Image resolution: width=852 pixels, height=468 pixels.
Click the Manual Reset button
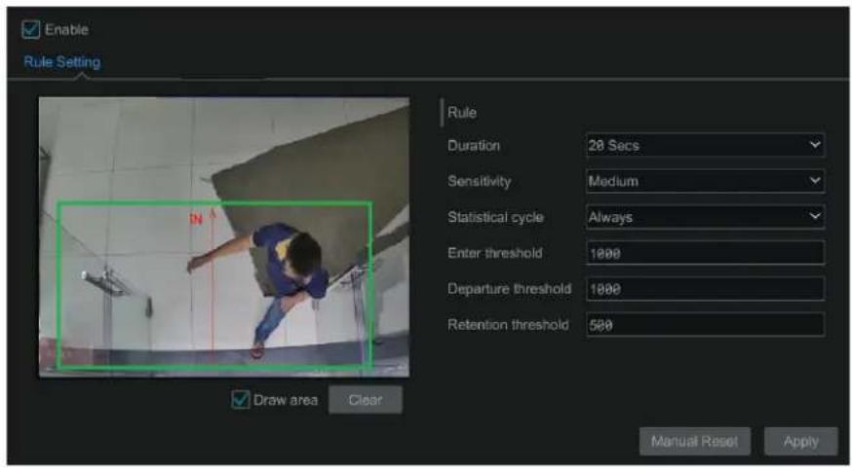(695, 442)
